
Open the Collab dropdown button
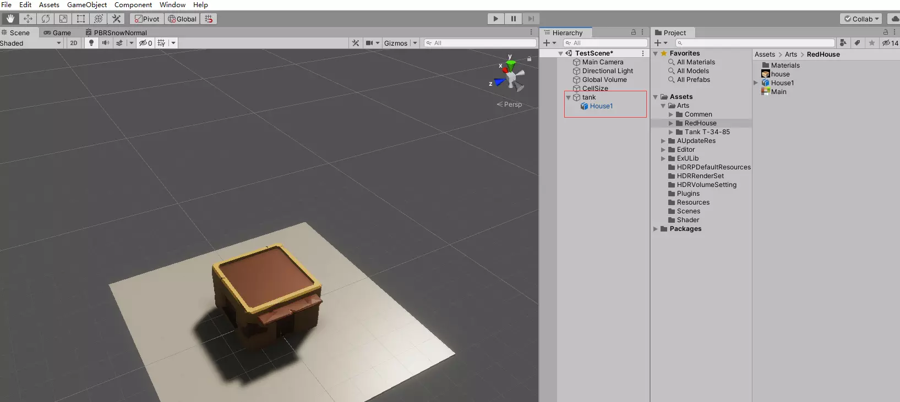(x=861, y=19)
